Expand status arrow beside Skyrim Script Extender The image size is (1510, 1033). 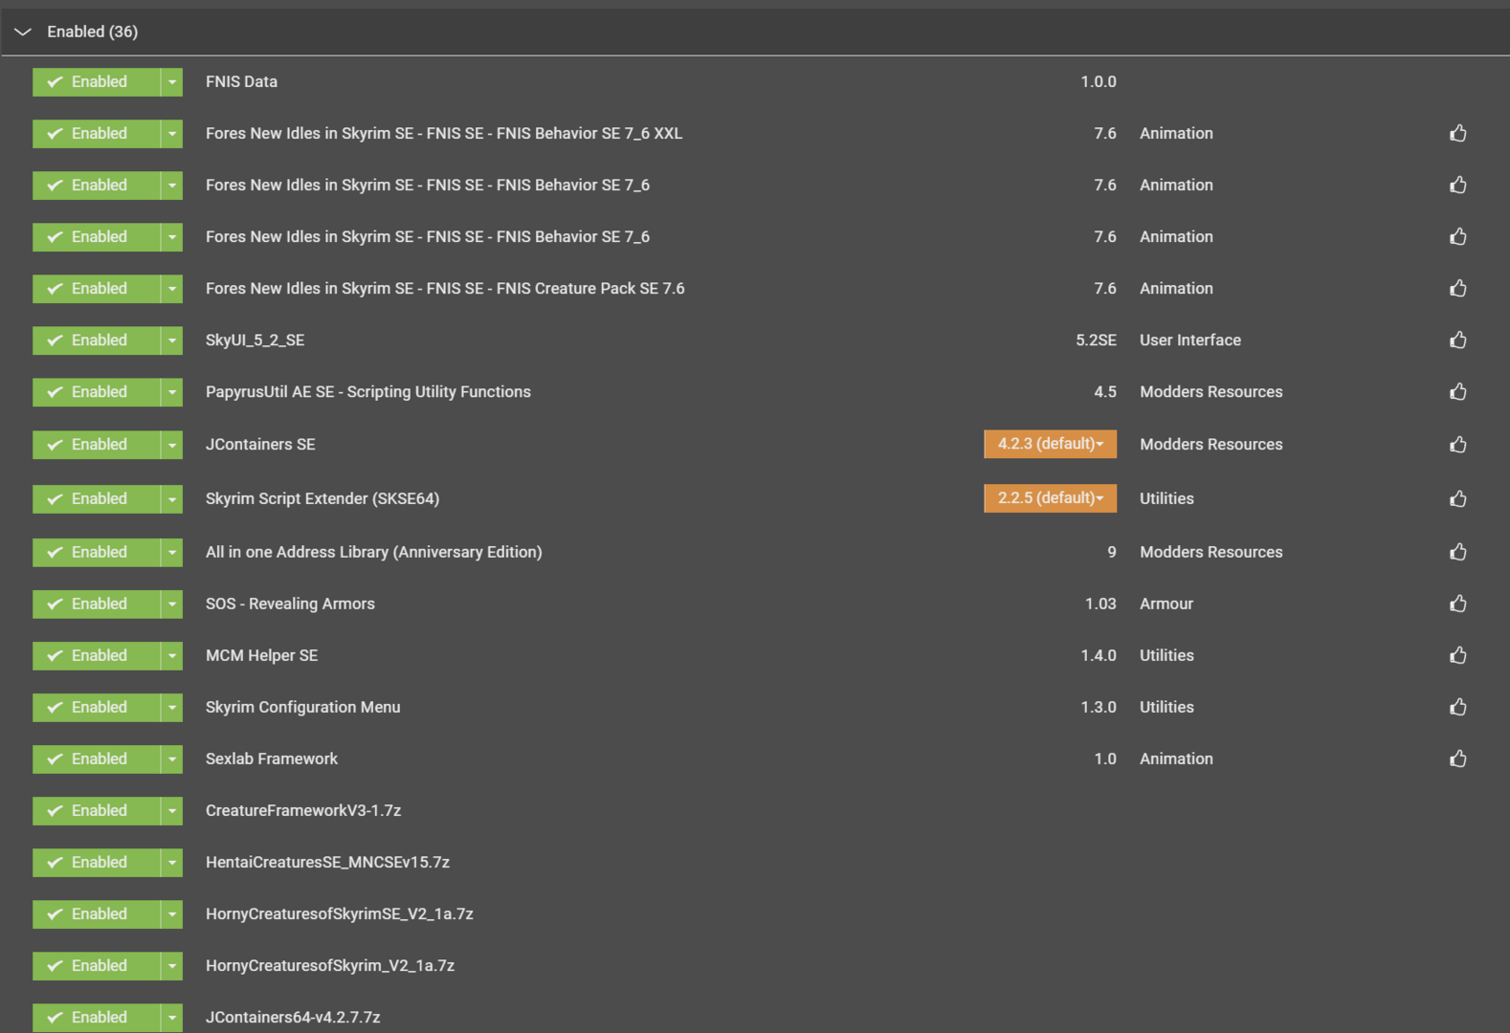[171, 499]
